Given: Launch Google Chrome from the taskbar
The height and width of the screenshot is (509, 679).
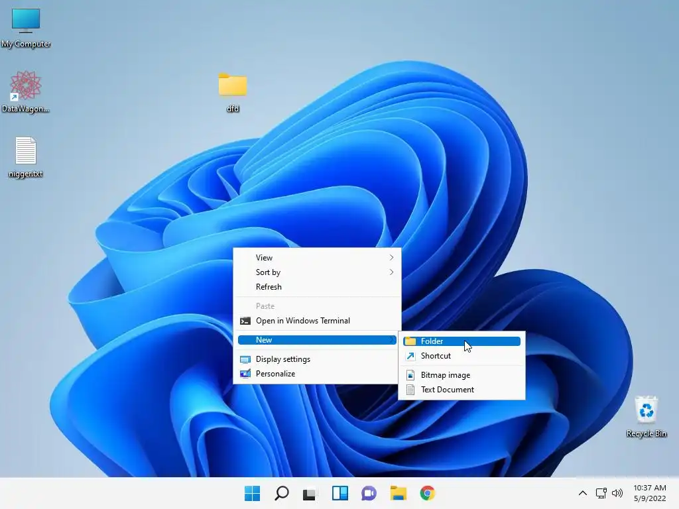Looking at the screenshot, I should tap(427, 493).
